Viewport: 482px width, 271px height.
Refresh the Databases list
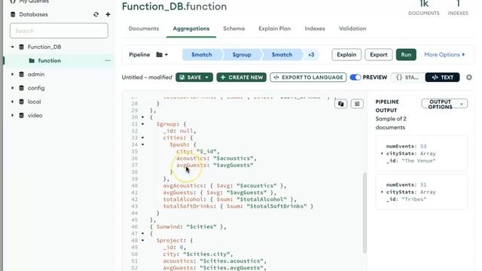(x=96, y=14)
